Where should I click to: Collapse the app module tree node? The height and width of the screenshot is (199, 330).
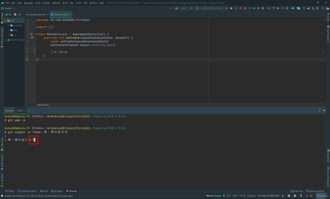pos(6,21)
